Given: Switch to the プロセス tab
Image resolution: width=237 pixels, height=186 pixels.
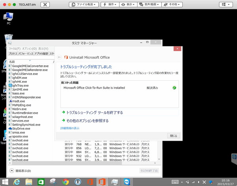Looking at the screenshot, I should [13, 54].
